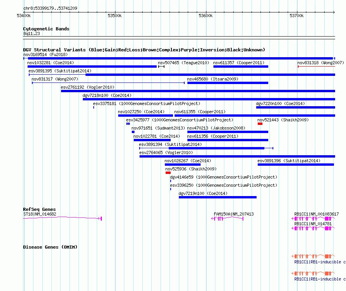Image resolution: width=346 pixels, height=291 pixels.
Task: Open the nsv465680 (Itsara2009) variant label
Action: (x=213, y=79)
